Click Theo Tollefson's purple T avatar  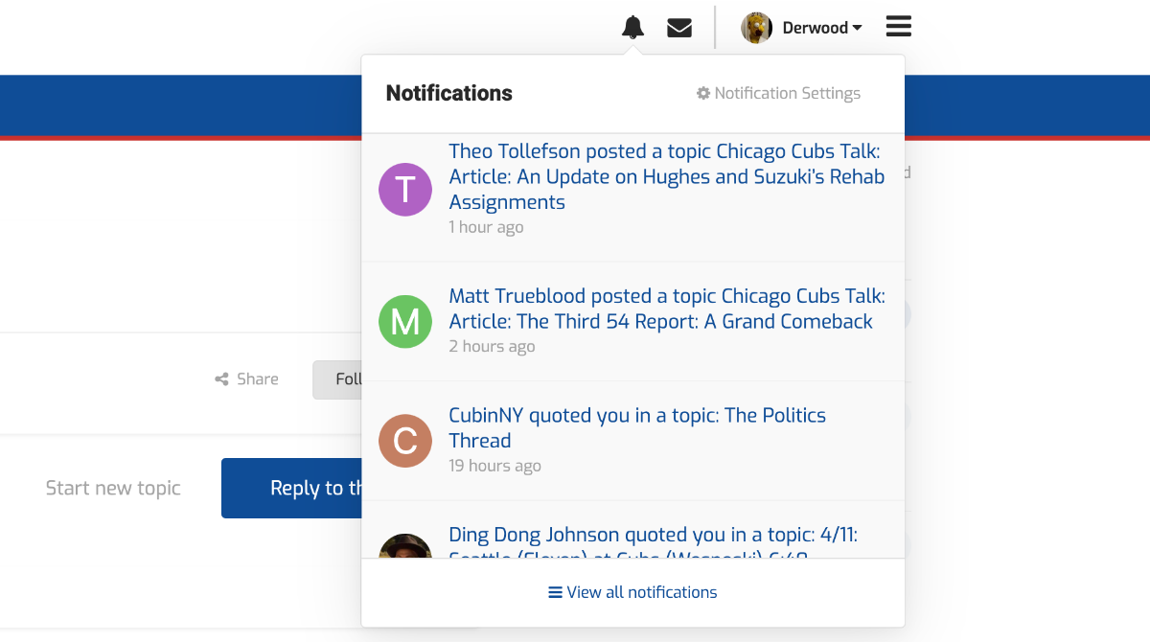(x=405, y=190)
